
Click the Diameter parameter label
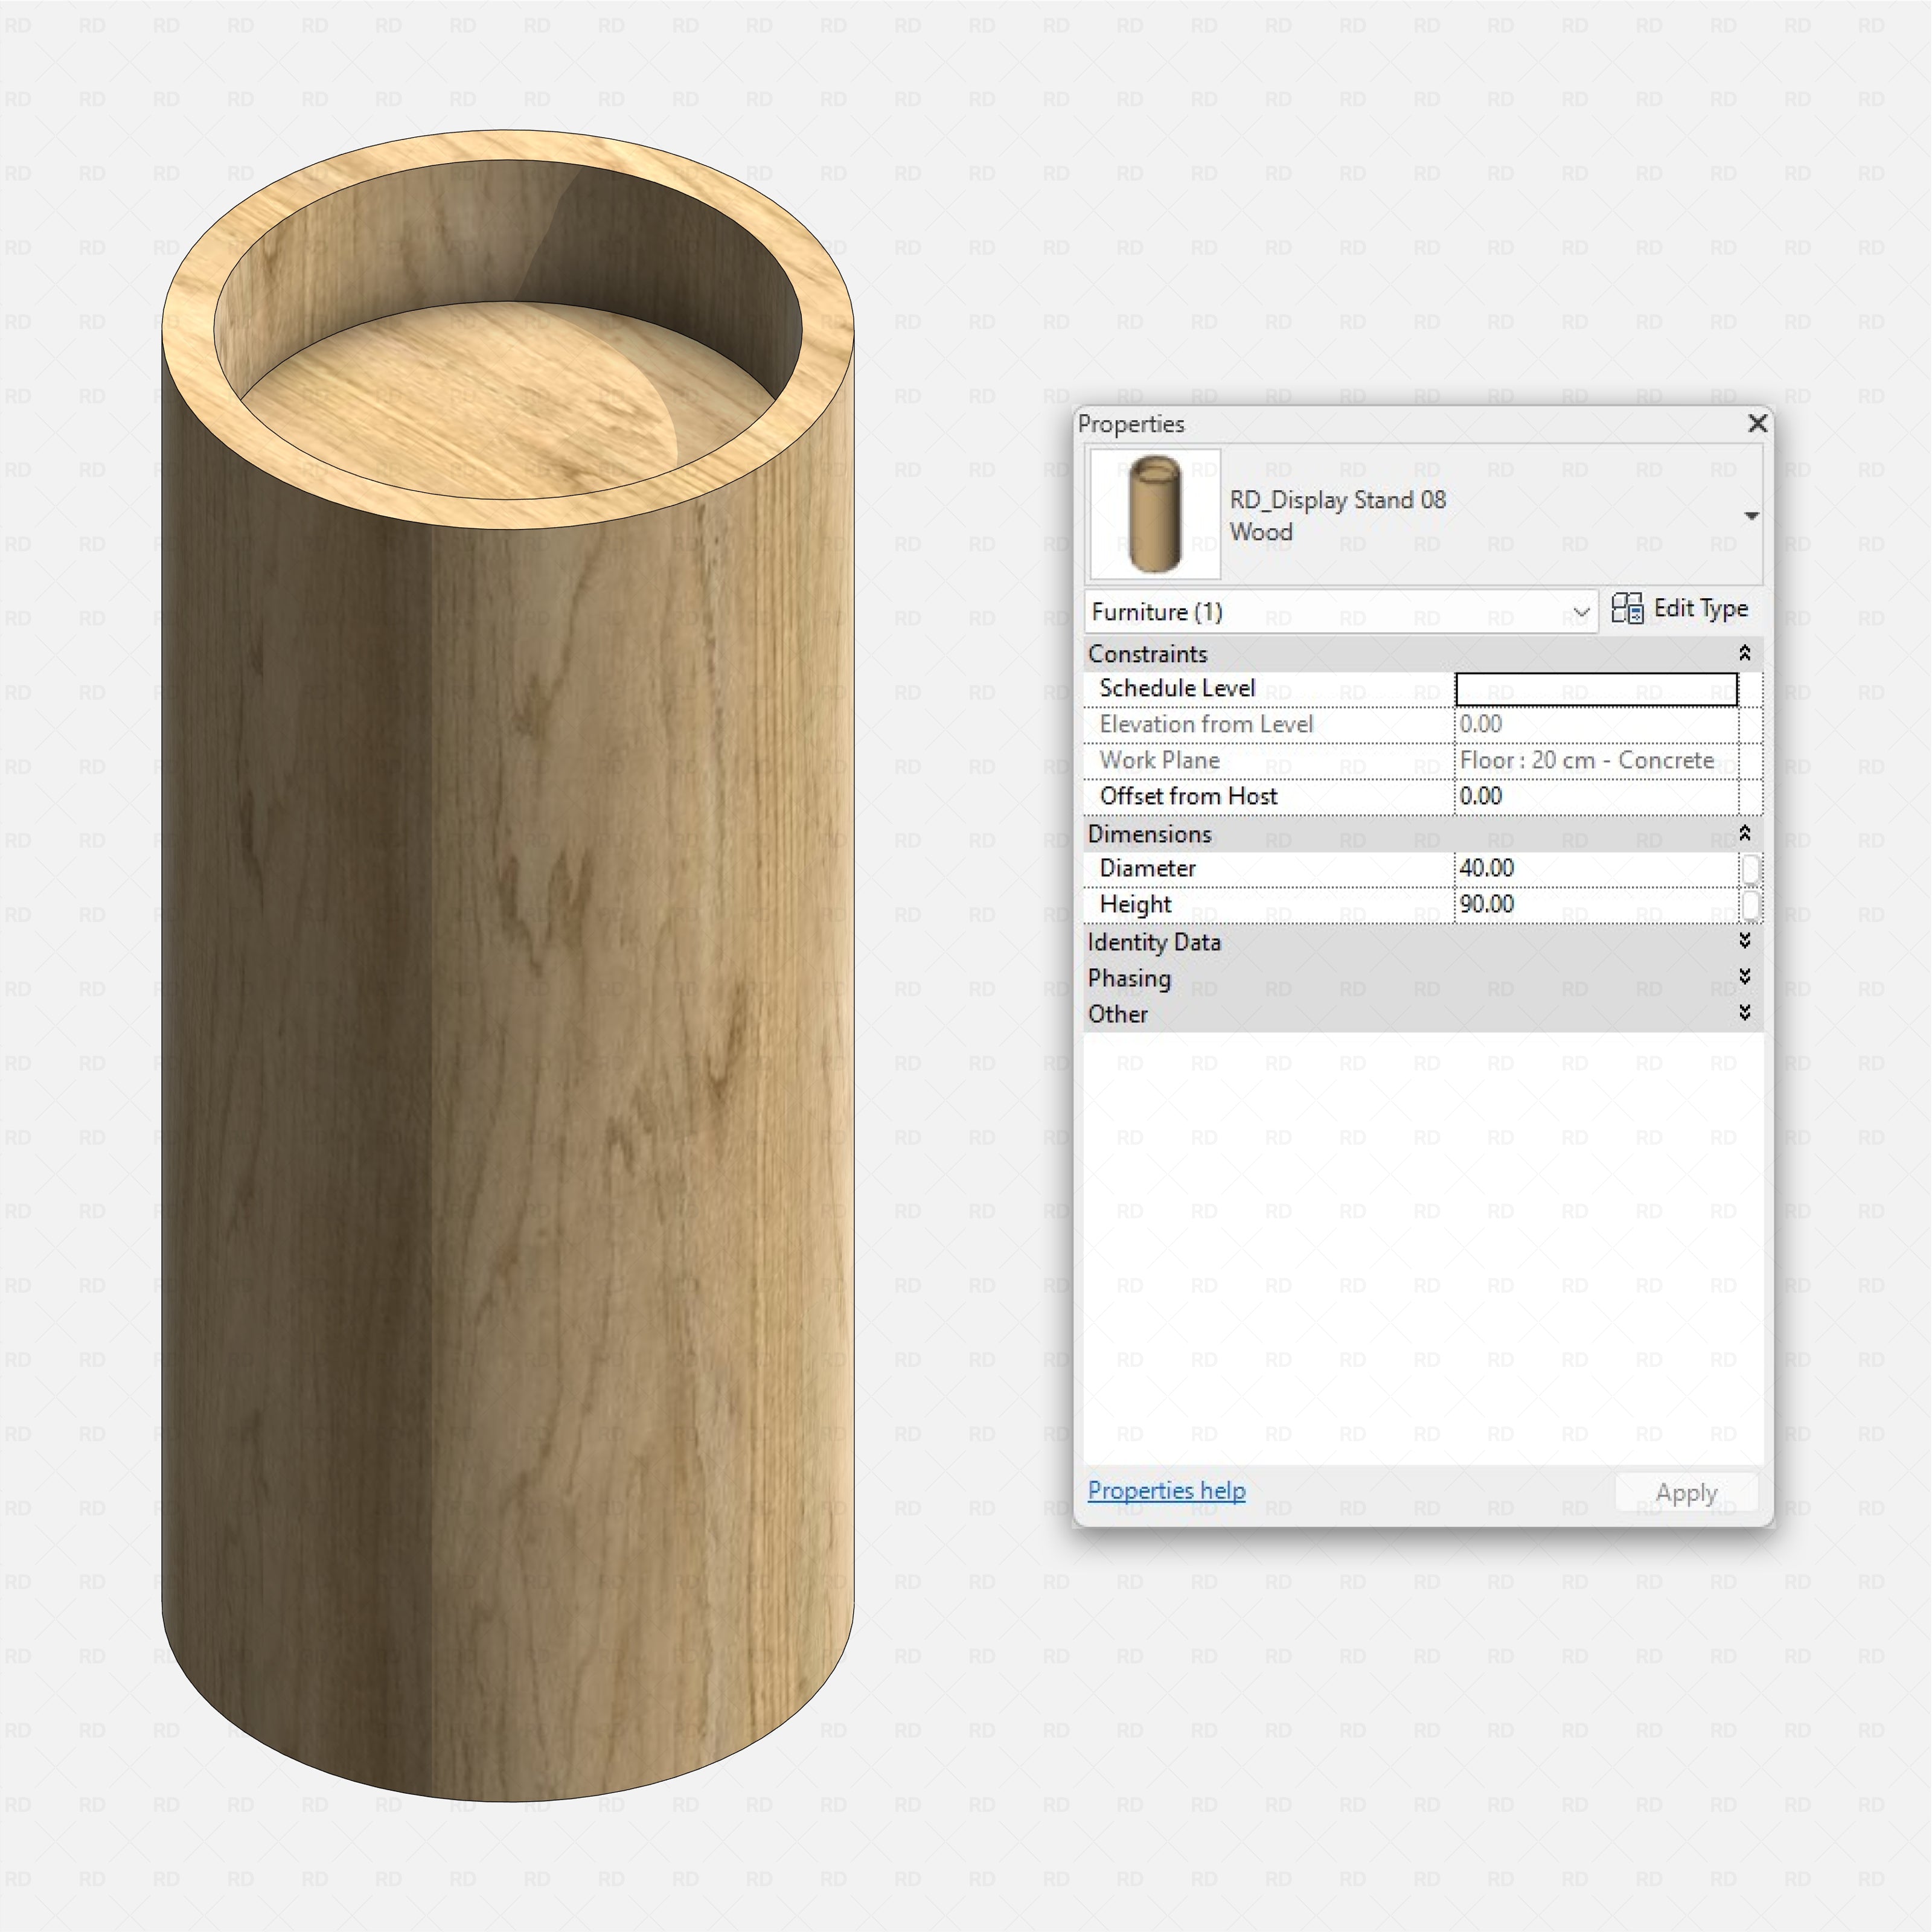pos(1147,869)
